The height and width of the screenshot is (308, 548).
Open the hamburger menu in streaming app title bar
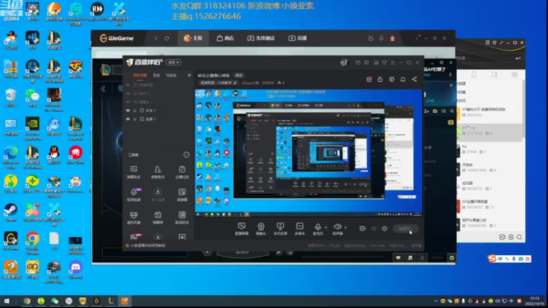click(x=393, y=62)
